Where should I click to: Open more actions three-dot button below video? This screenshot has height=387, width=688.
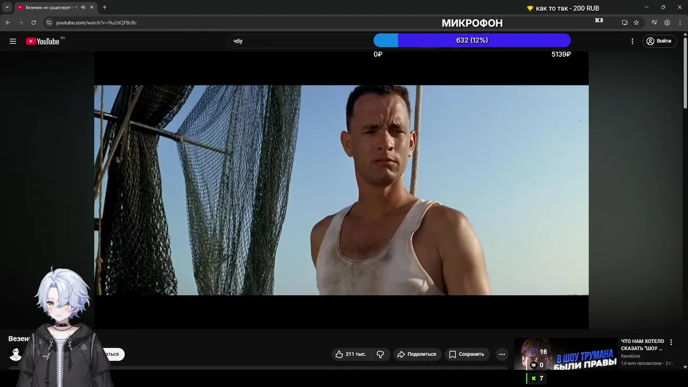point(502,354)
